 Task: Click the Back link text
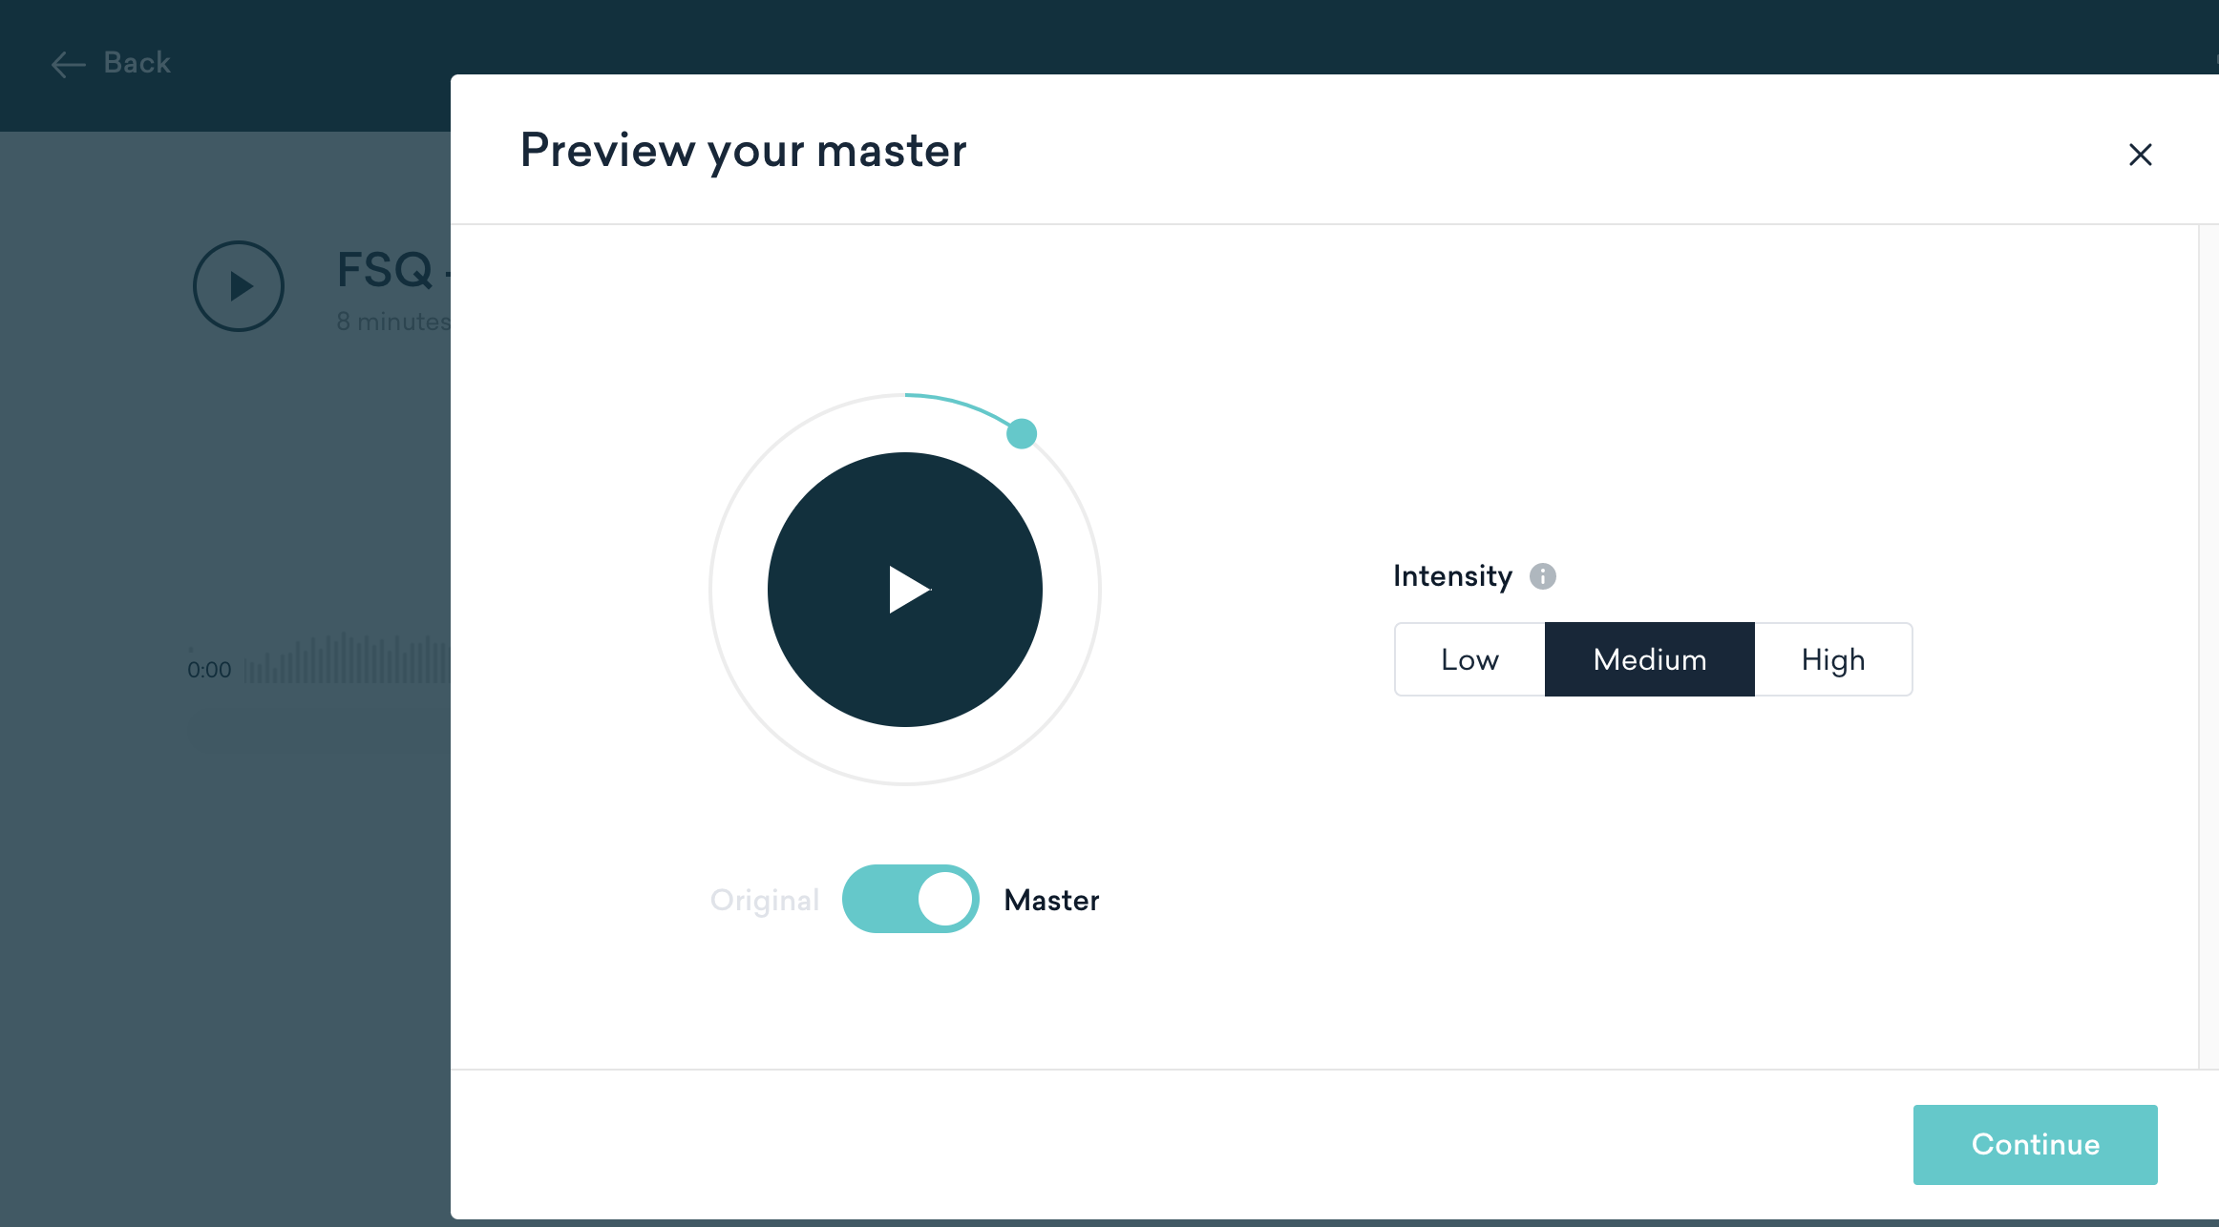point(137,63)
